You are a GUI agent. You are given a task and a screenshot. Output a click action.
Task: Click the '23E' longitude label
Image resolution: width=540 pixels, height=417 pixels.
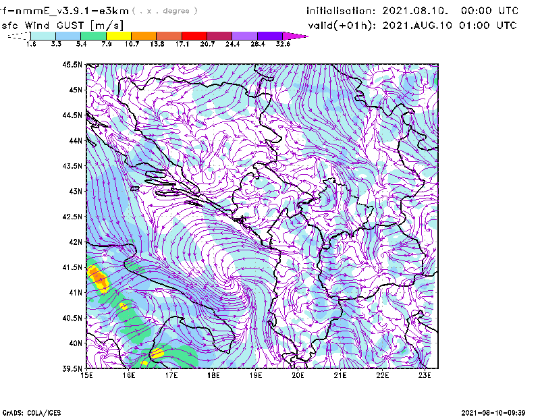tap(425, 375)
